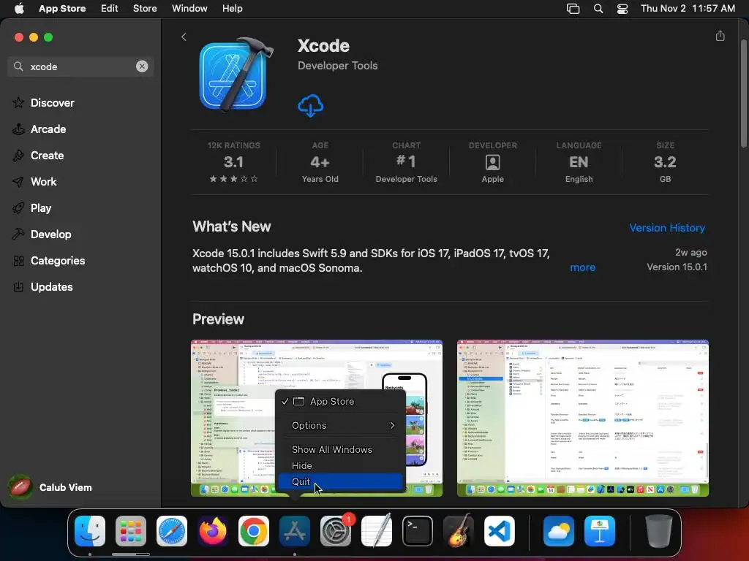Quit App Store from dock menu
Viewport: 749px width, 561px height.
(x=341, y=482)
